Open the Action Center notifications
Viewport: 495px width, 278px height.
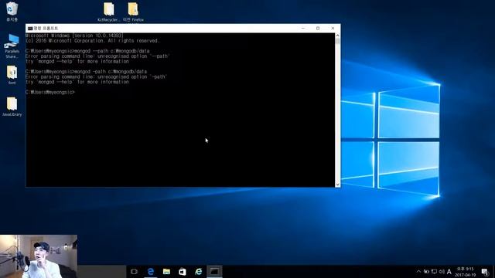485,271
